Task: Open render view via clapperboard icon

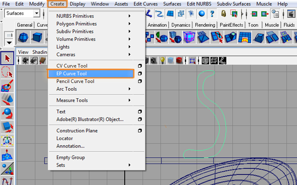Action: click(291, 14)
